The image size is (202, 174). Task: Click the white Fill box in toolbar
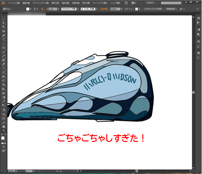pyautogui.click(x=3, y=138)
